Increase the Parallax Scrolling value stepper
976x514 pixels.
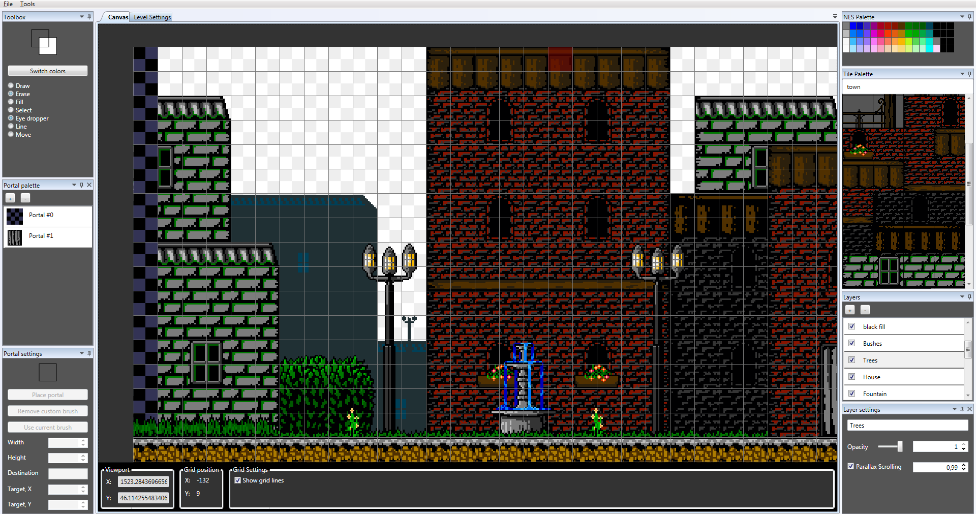coord(964,465)
